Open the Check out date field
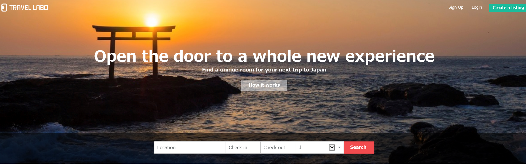 pyautogui.click(x=278, y=147)
